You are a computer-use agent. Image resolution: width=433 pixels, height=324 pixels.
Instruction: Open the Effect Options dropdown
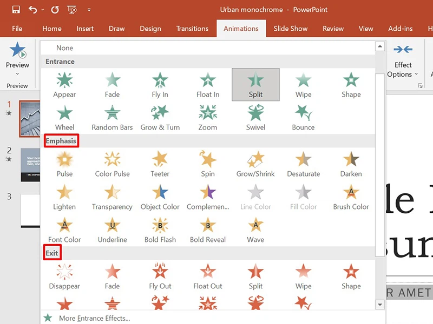coord(403,65)
